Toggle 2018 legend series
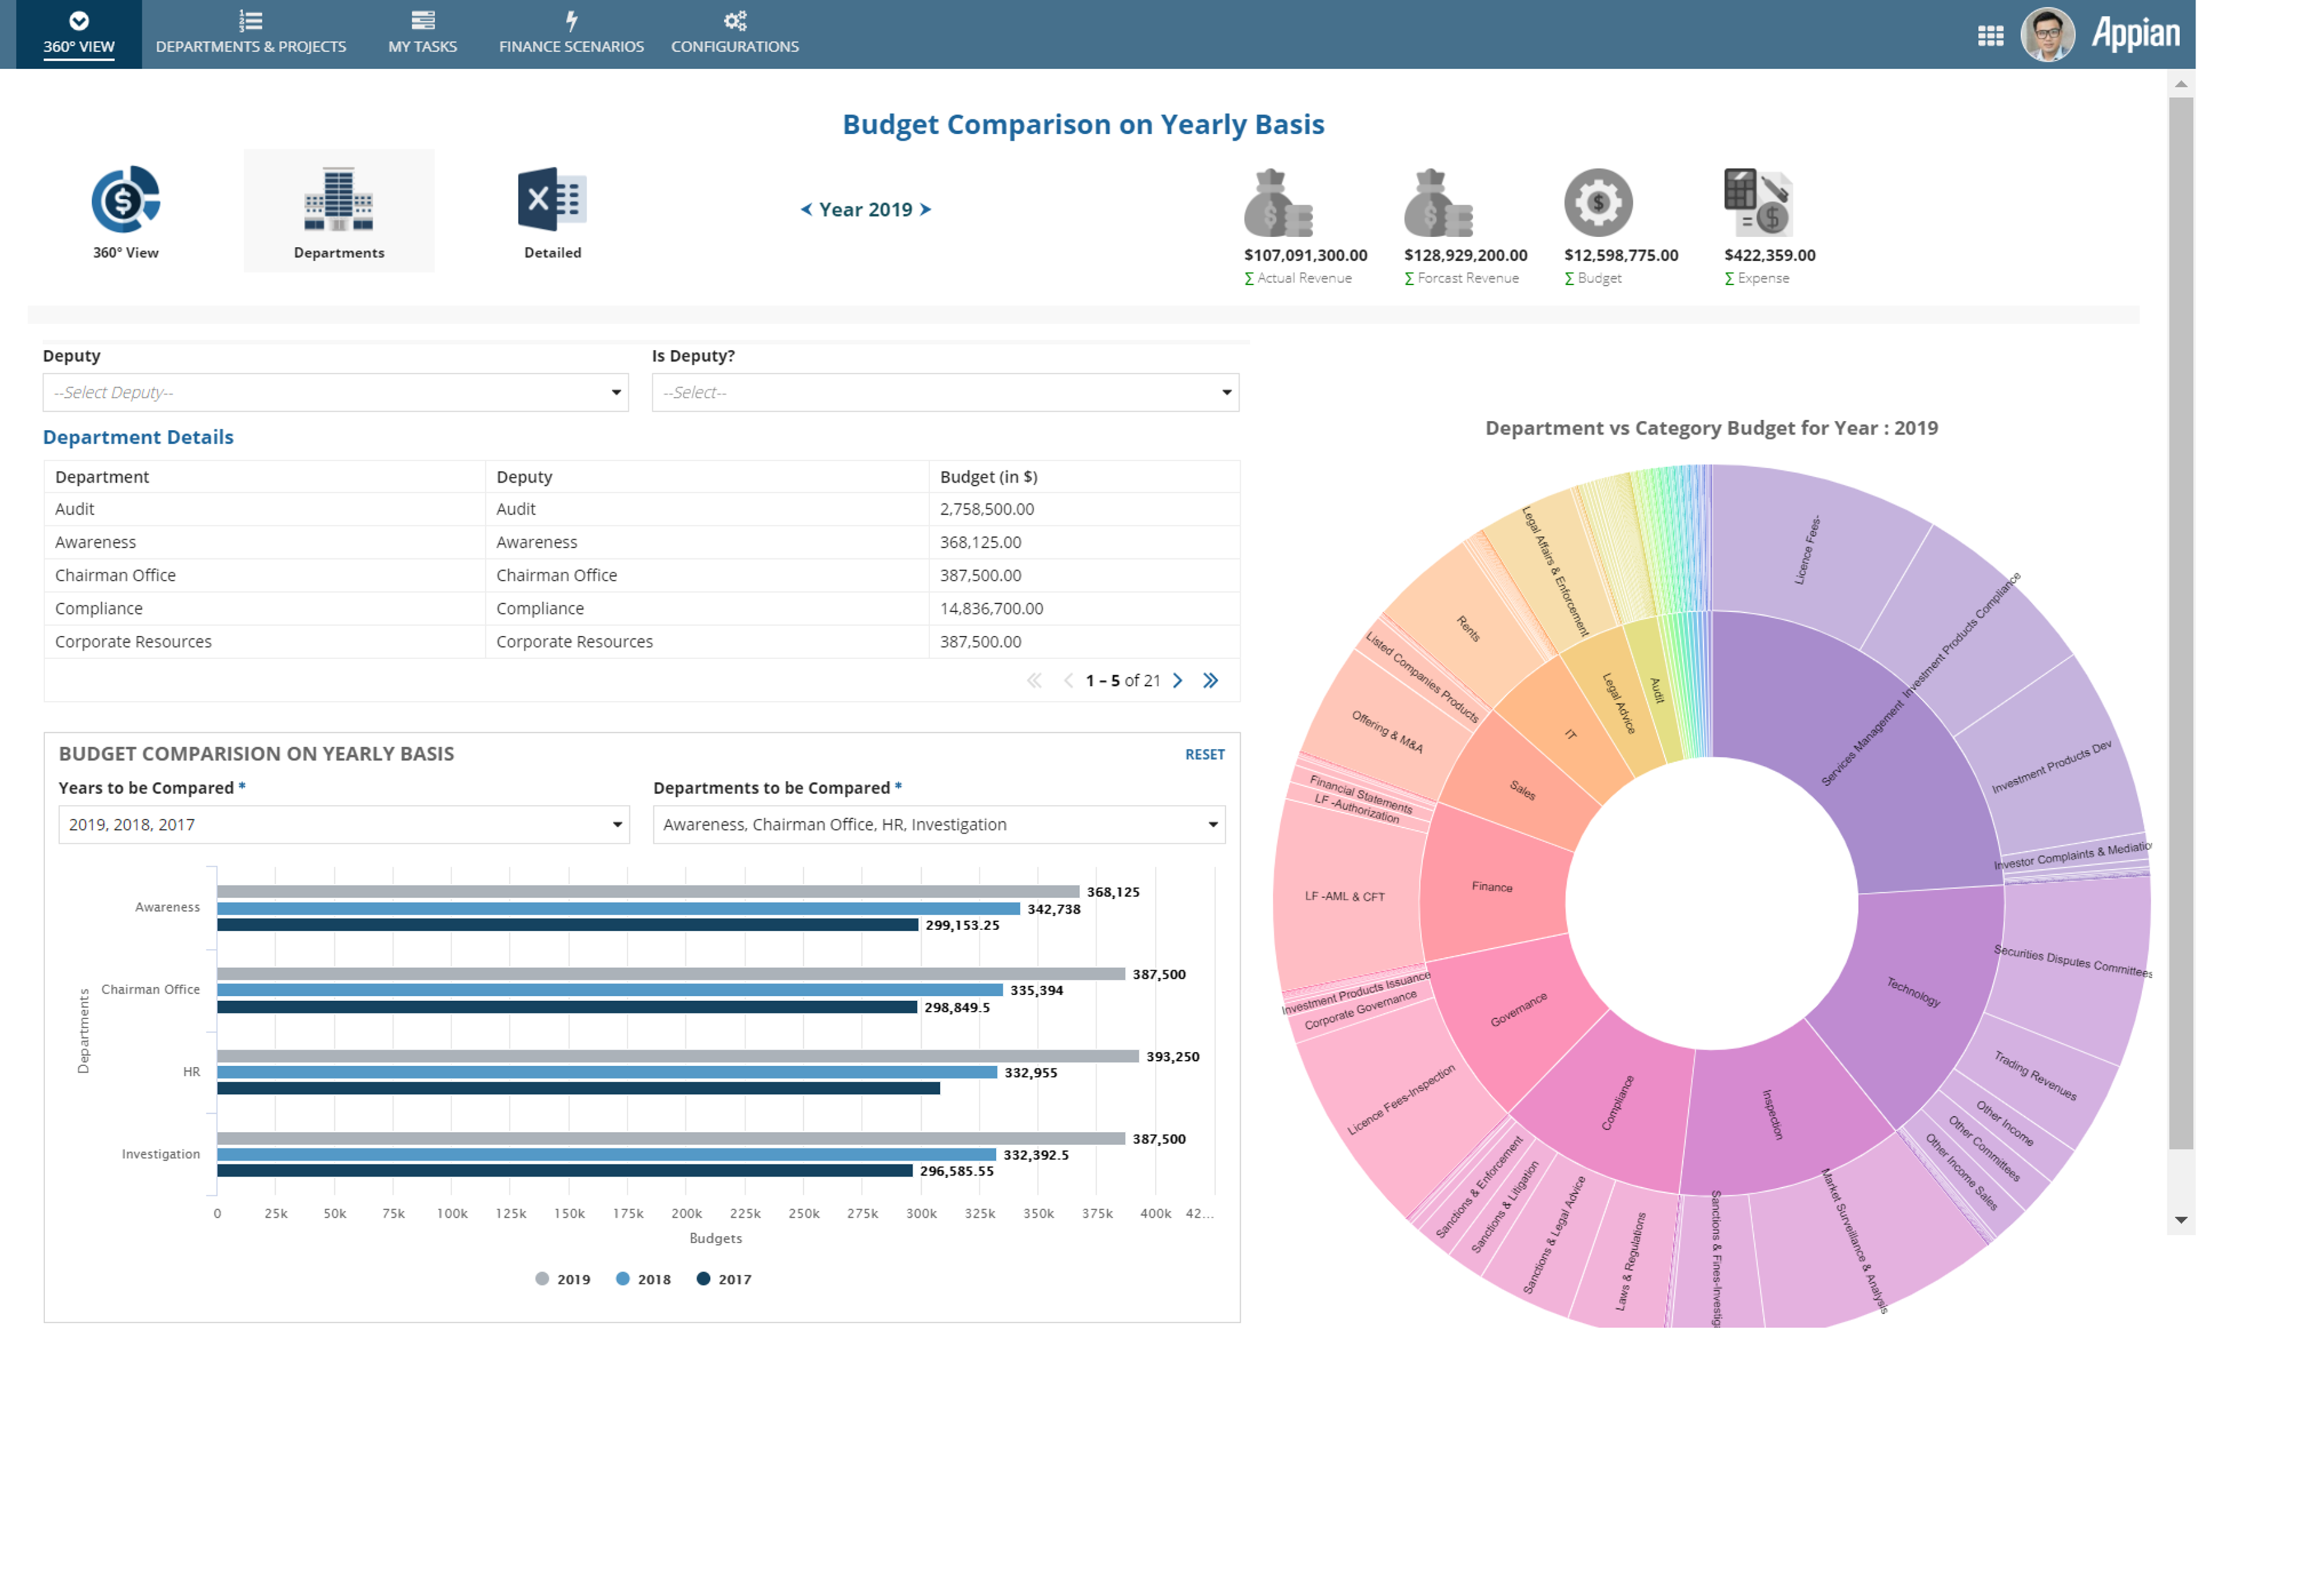Image resolution: width=2312 pixels, height=1596 pixels. coord(644,1280)
